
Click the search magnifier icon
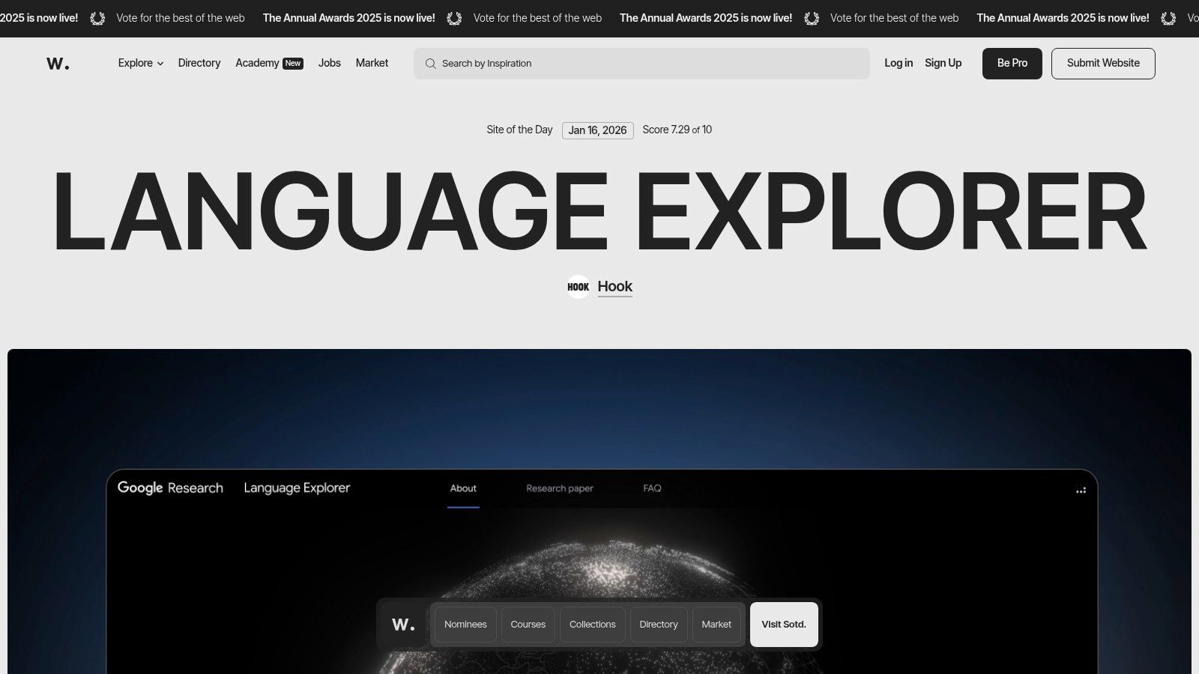pos(431,64)
